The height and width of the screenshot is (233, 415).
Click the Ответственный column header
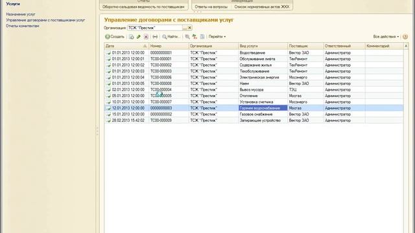click(344, 46)
